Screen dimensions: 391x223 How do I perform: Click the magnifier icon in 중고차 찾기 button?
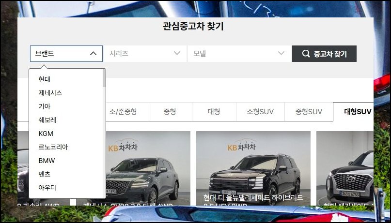[x=306, y=54]
